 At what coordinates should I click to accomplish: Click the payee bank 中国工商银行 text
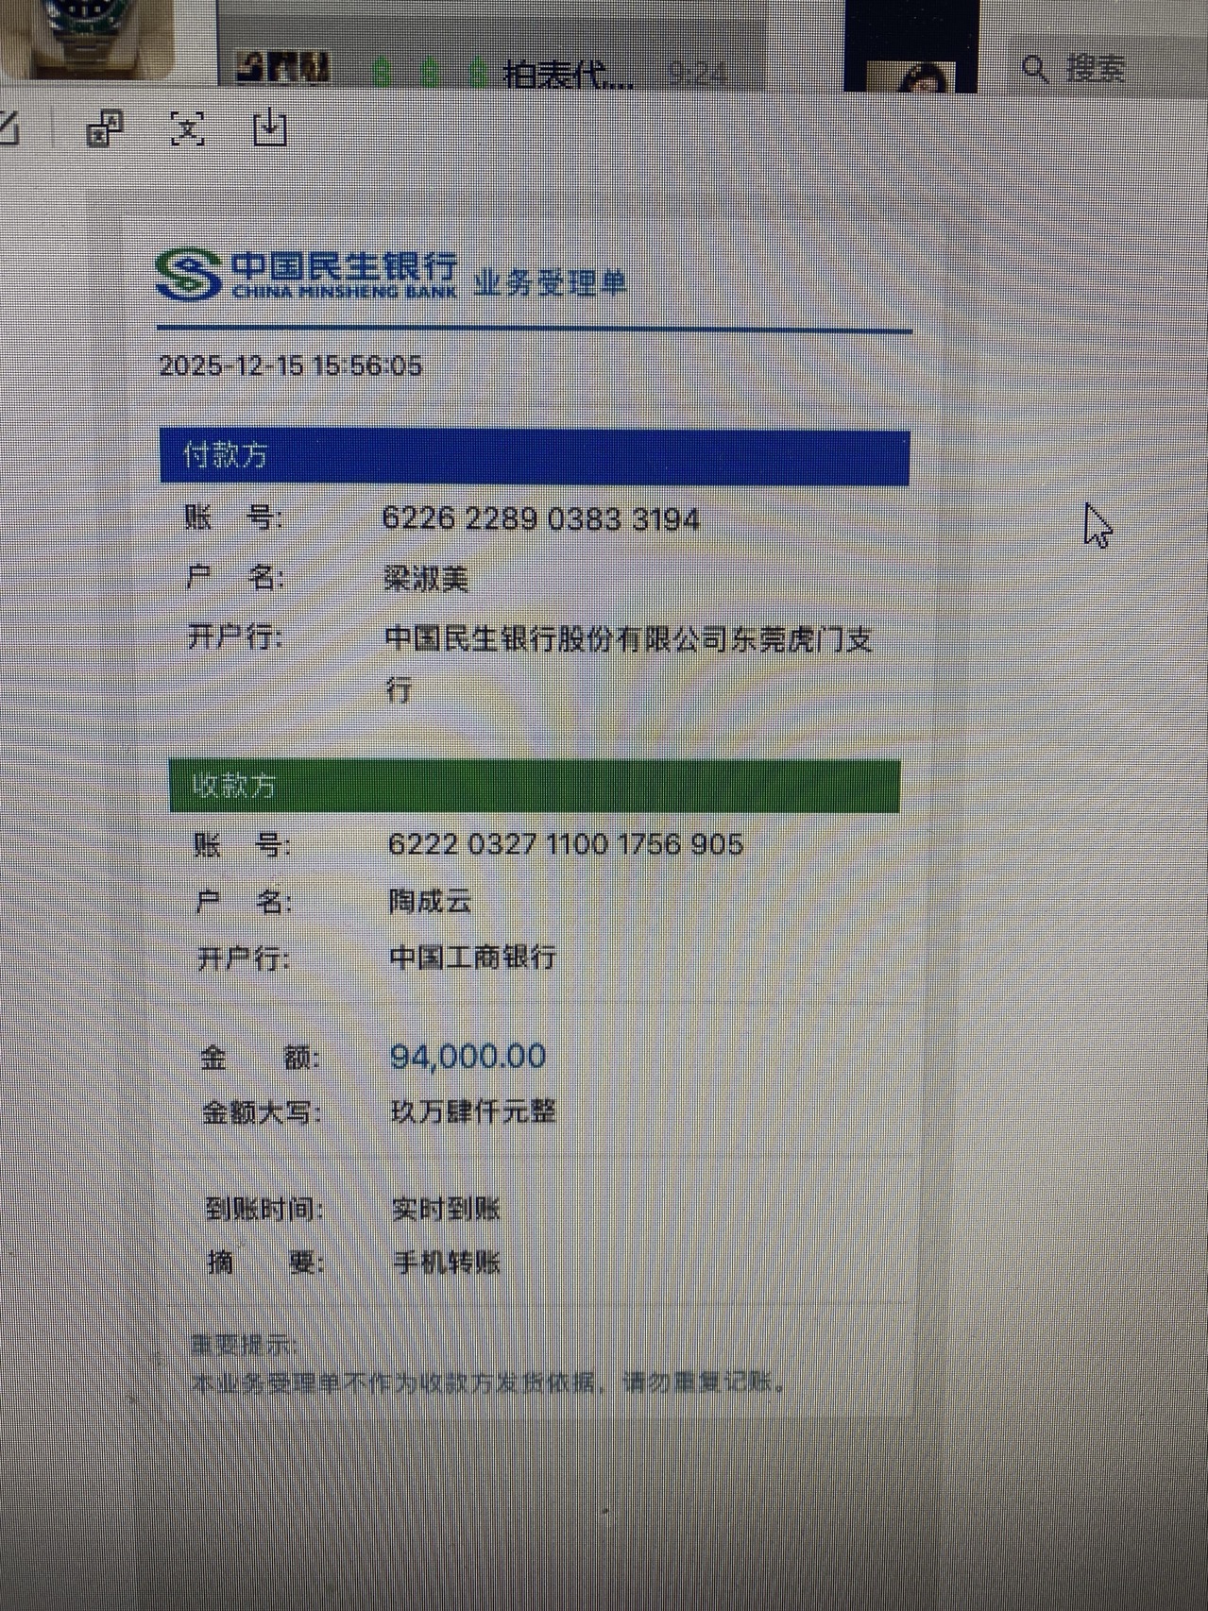click(x=473, y=958)
